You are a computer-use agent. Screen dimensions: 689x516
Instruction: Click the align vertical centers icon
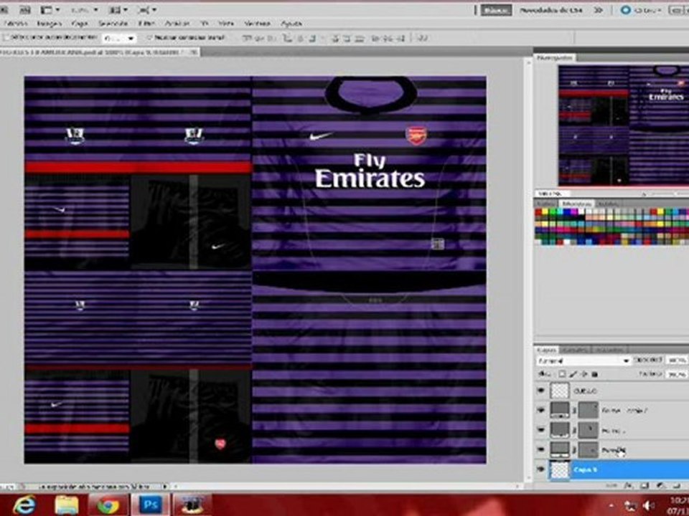[x=259, y=38]
